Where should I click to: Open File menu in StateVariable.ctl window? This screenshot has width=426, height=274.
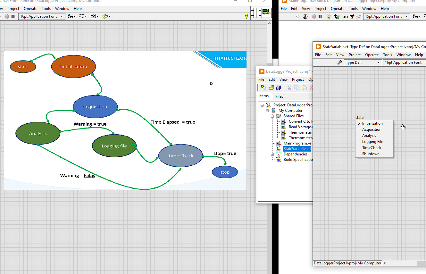(x=318, y=55)
